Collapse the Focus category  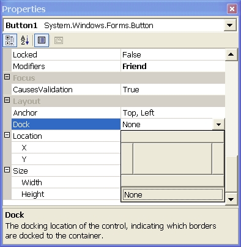(7, 77)
